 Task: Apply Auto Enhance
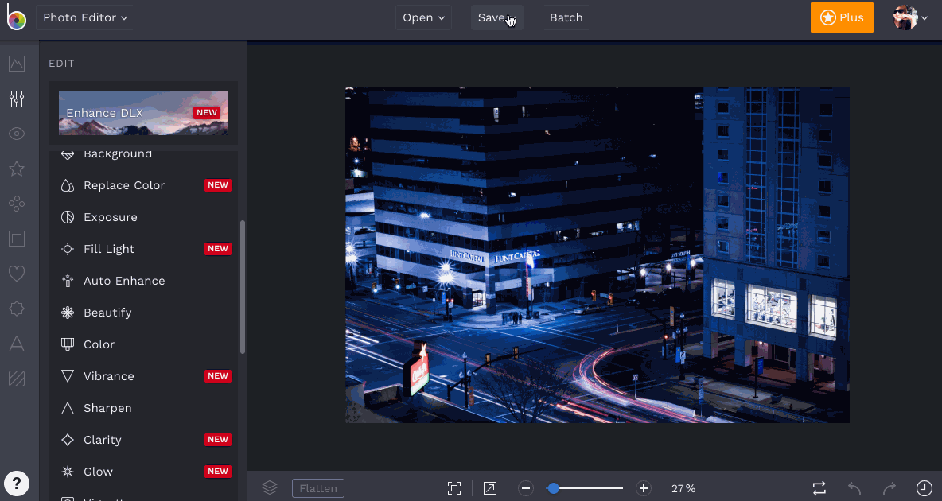click(x=143, y=281)
